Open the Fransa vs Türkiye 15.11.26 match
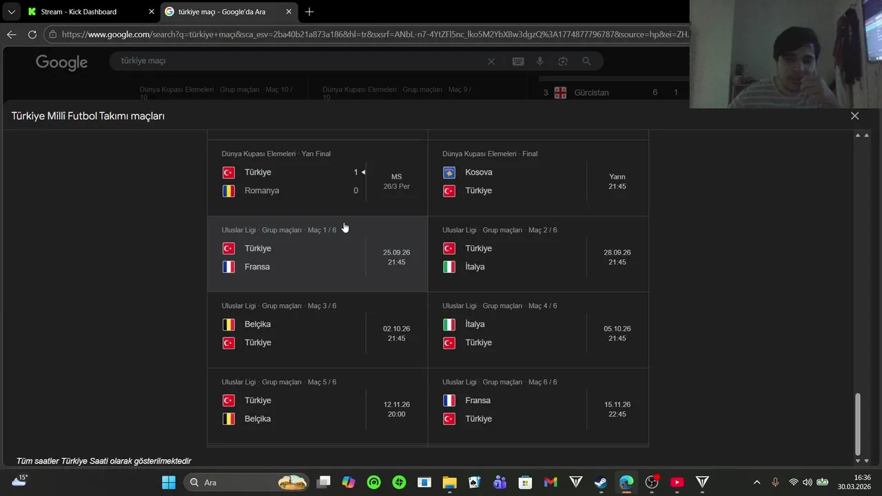Screen dimensions: 882x496 [538, 406]
